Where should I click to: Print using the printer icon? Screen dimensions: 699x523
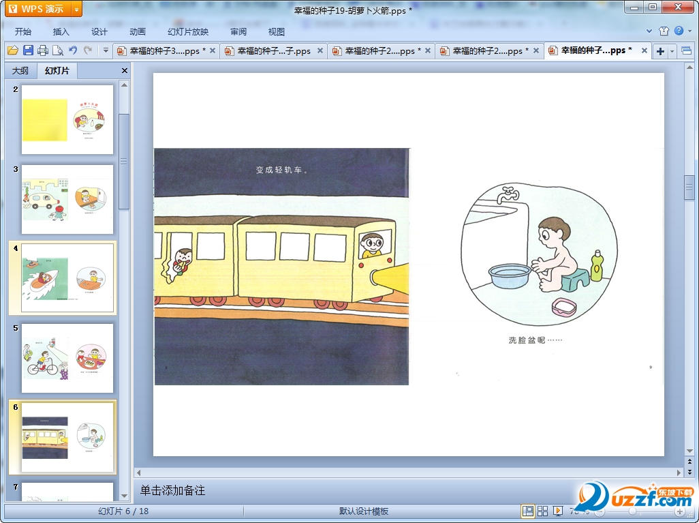[x=43, y=50]
